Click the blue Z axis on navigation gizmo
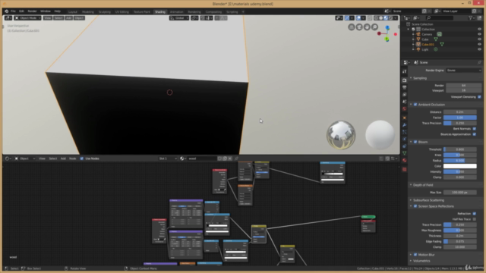Viewport: 486px width, 273px height. click(x=387, y=28)
